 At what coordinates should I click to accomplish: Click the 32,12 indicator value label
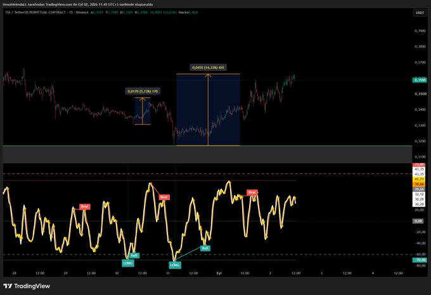(x=420, y=194)
